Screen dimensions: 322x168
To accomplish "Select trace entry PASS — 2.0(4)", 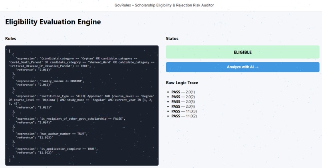I will click(183, 107).
